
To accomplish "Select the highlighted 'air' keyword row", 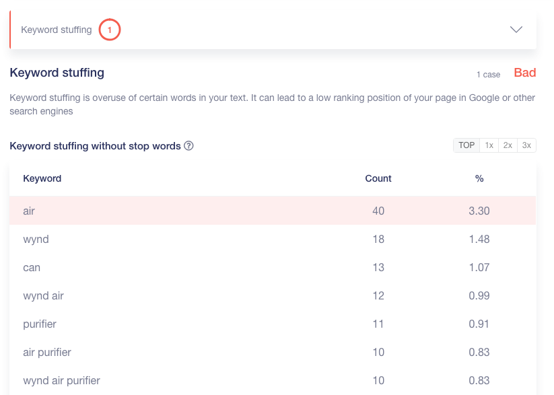I will click(x=273, y=211).
